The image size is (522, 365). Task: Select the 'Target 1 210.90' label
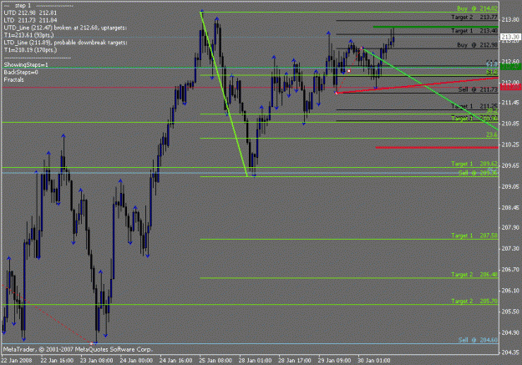(x=474, y=118)
